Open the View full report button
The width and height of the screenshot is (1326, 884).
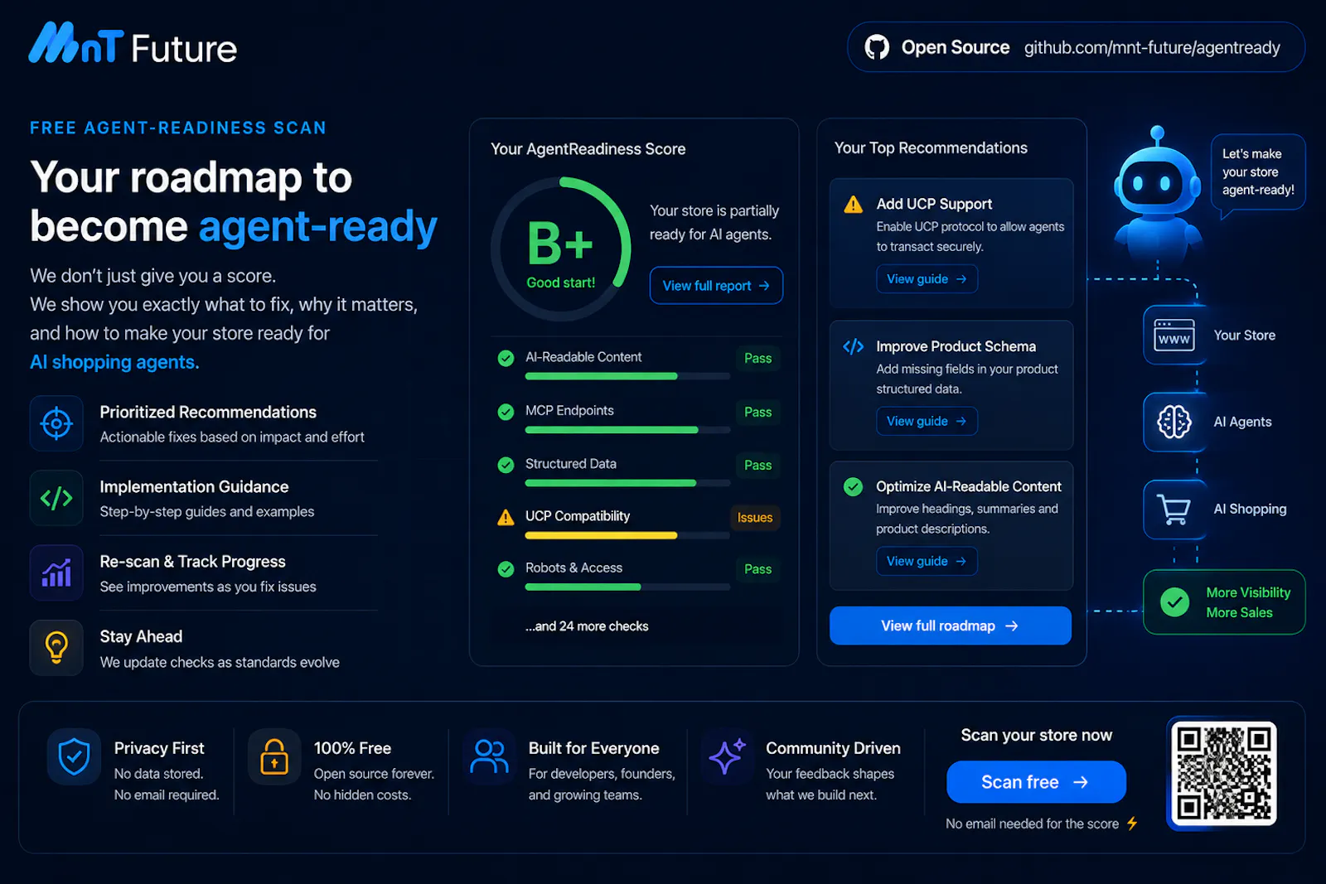pos(716,285)
